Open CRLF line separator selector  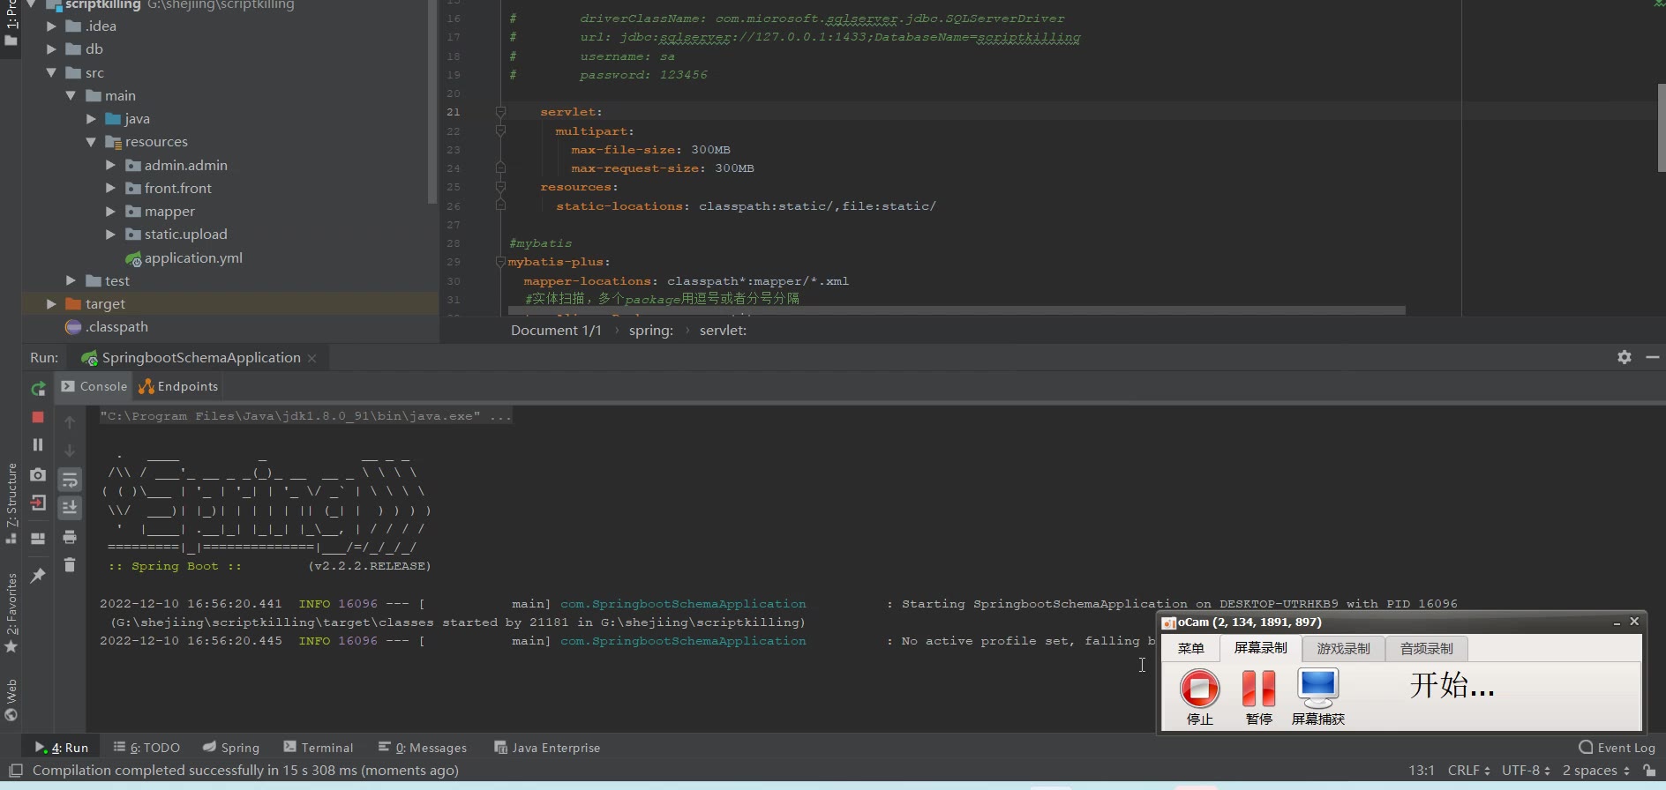coord(1468,771)
